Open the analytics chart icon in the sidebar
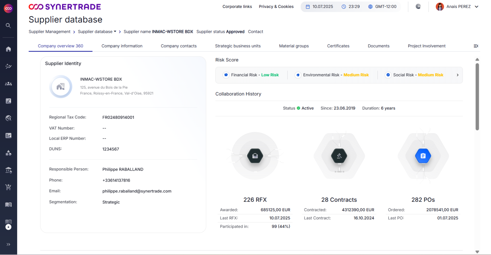 click(8, 66)
